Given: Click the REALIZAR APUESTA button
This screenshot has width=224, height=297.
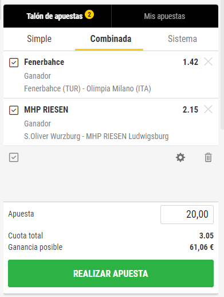Looking at the screenshot, I should (111, 273).
